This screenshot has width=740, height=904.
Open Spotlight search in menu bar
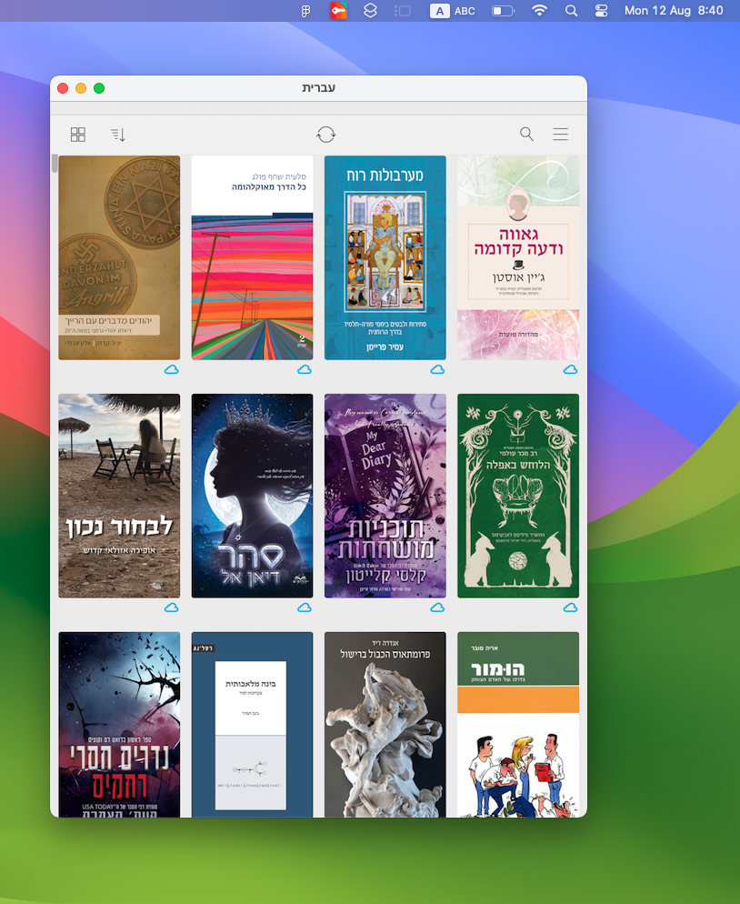coord(571,10)
